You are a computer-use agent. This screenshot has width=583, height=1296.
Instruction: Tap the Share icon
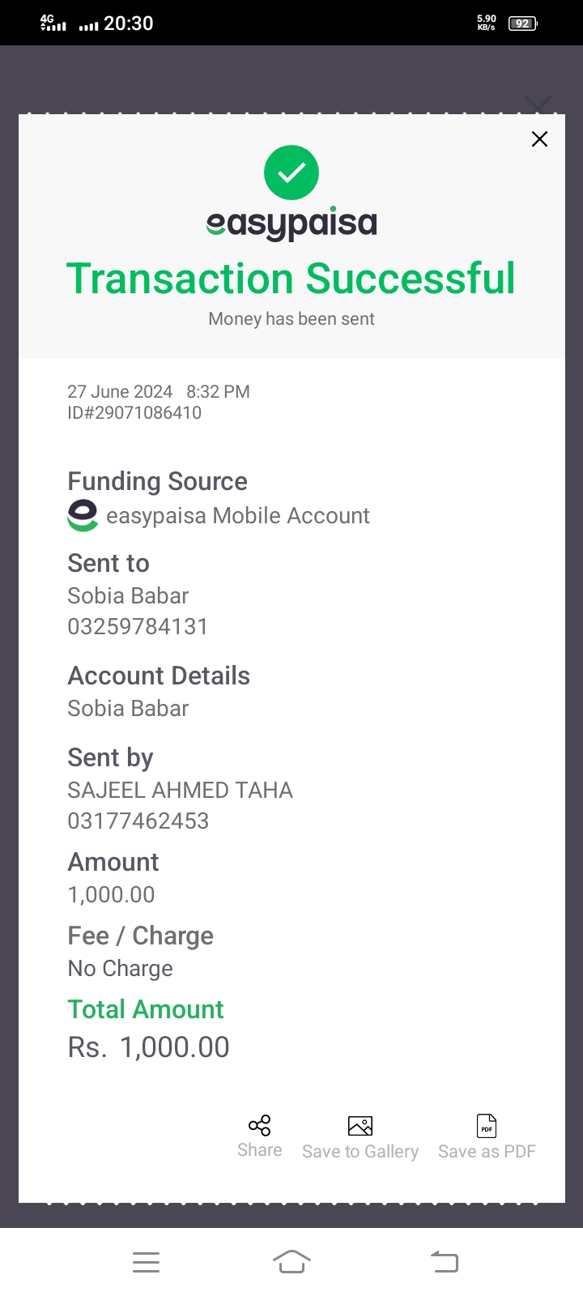tap(260, 1125)
